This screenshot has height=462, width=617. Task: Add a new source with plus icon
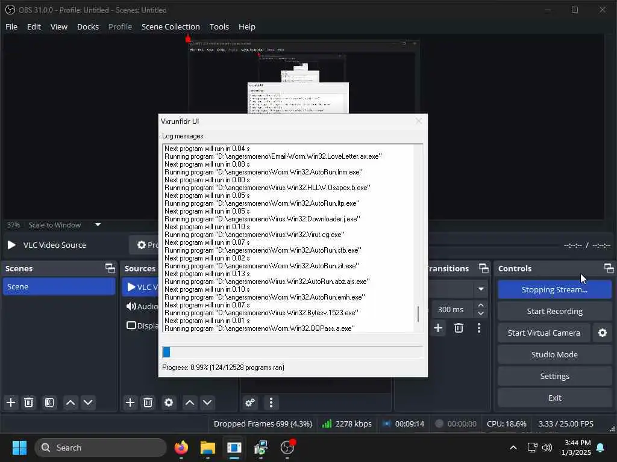point(130,402)
